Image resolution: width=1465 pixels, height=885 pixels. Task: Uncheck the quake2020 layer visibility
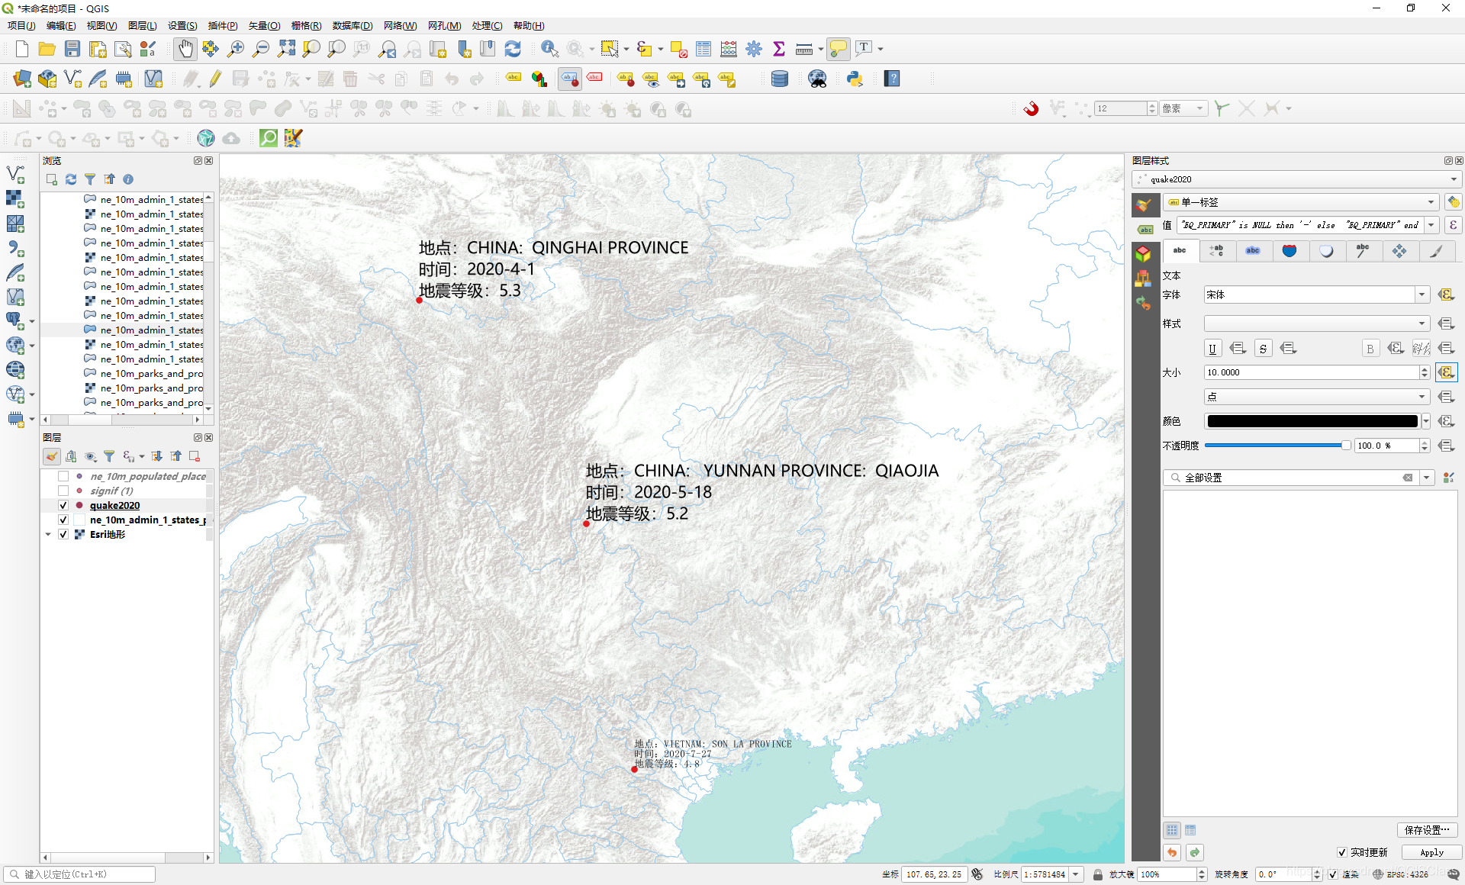click(63, 505)
